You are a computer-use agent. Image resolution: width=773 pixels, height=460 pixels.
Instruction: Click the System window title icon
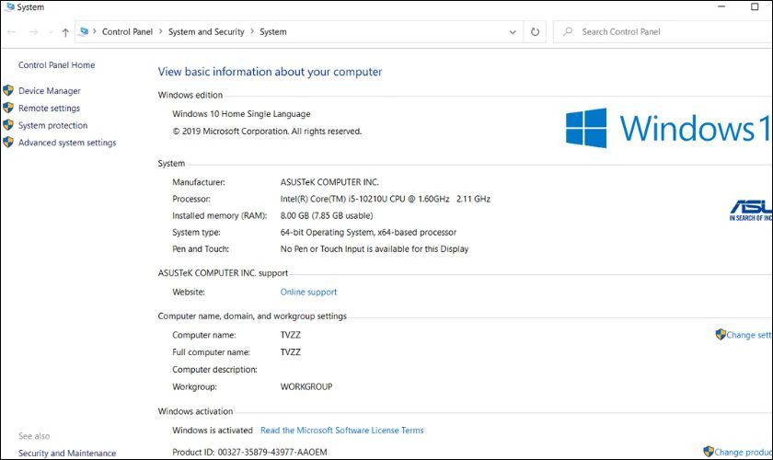click(x=9, y=7)
